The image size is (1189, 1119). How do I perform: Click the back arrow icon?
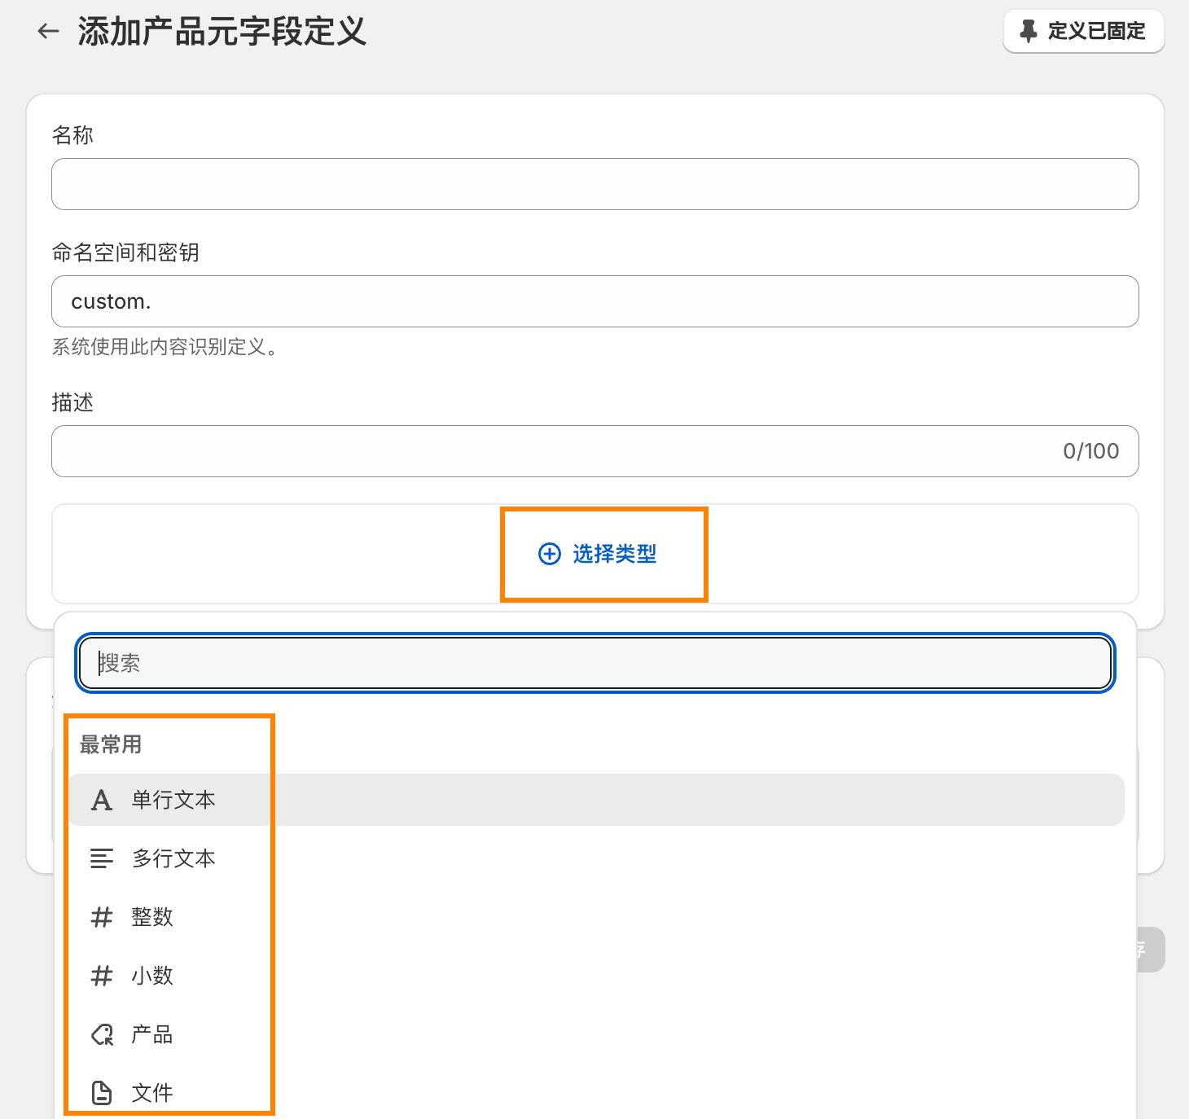(49, 32)
